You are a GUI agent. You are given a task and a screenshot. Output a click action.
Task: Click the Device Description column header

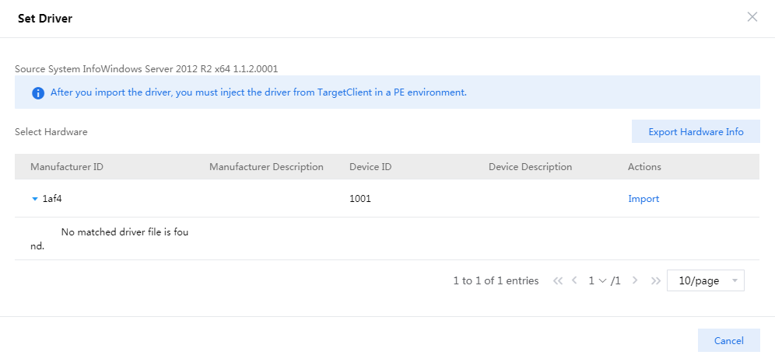pos(530,167)
